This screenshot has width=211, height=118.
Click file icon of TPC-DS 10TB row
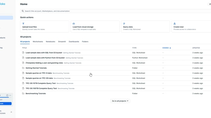pos(23,83)
